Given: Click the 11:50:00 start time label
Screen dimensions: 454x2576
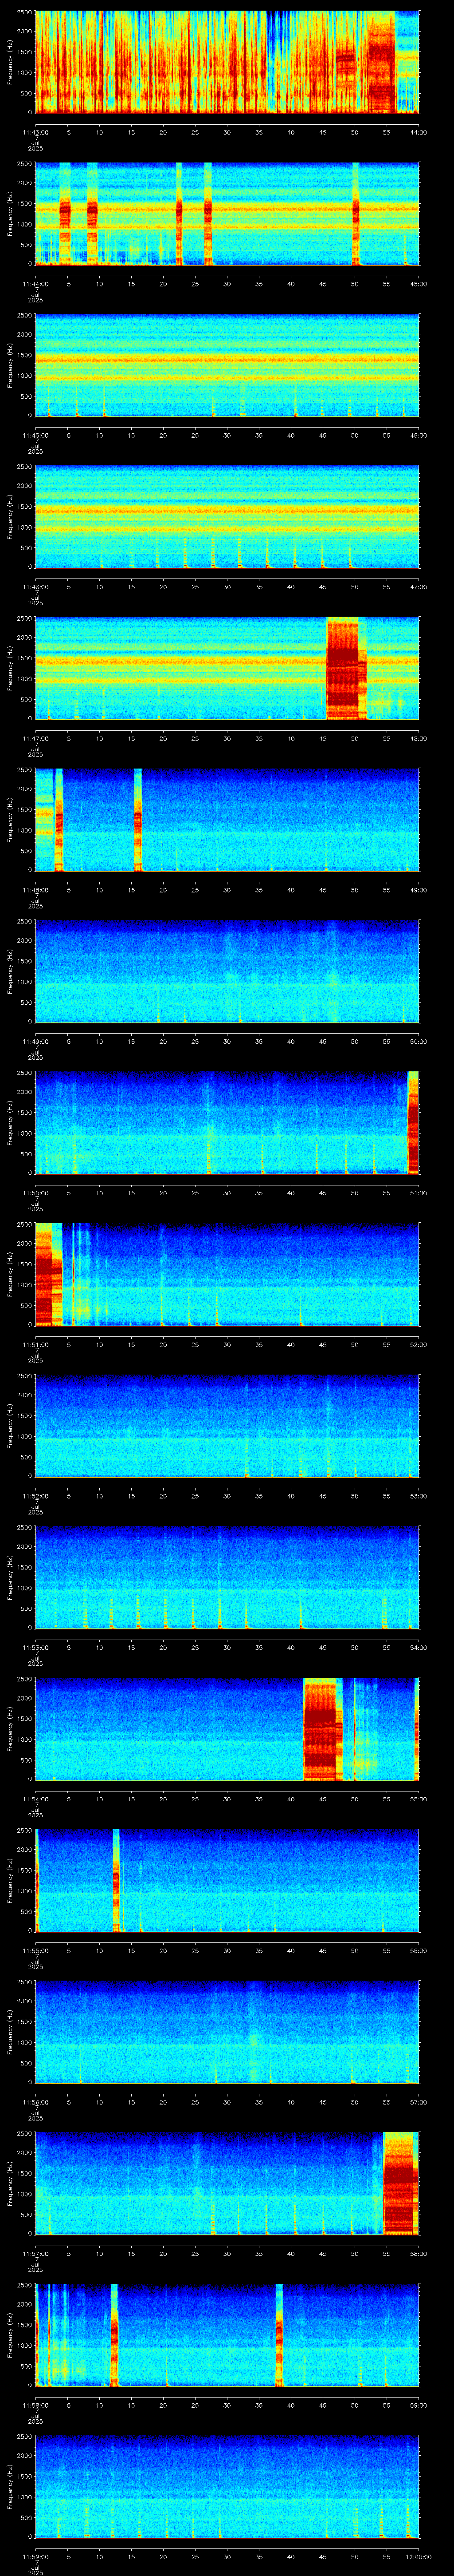Looking at the screenshot, I should pyautogui.click(x=35, y=1192).
